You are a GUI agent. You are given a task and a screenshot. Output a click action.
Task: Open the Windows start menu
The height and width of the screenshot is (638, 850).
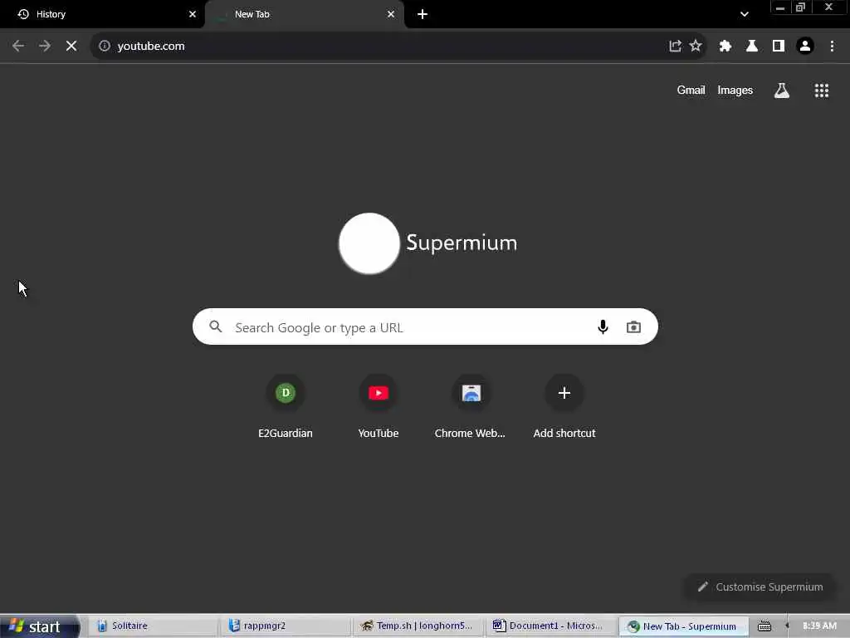pos(39,626)
